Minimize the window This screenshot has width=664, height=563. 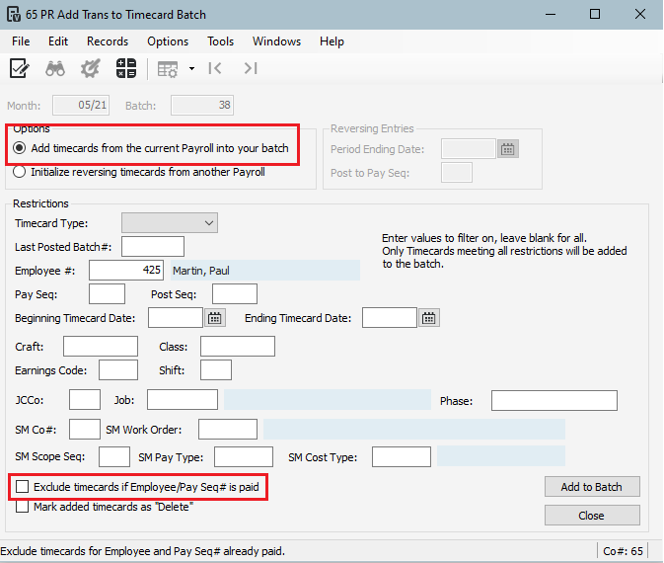point(551,14)
